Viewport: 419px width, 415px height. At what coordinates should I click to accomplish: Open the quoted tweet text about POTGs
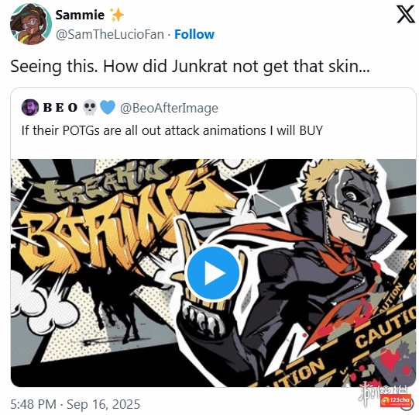(x=172, y=130)
